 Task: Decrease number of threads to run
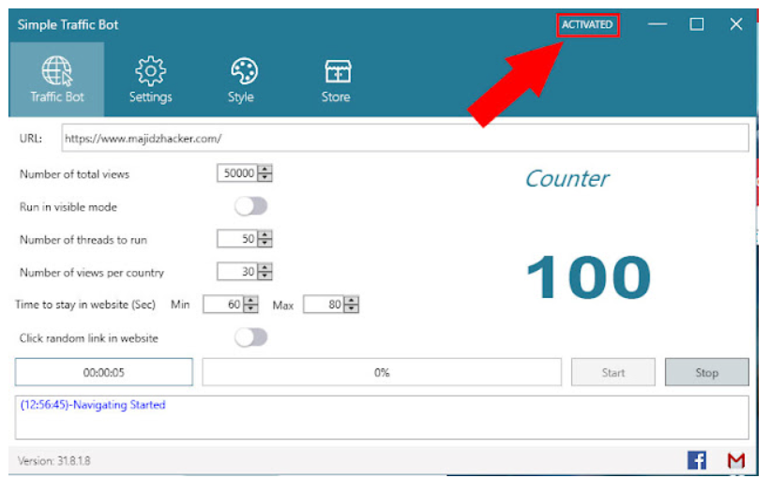coord(265,243)
